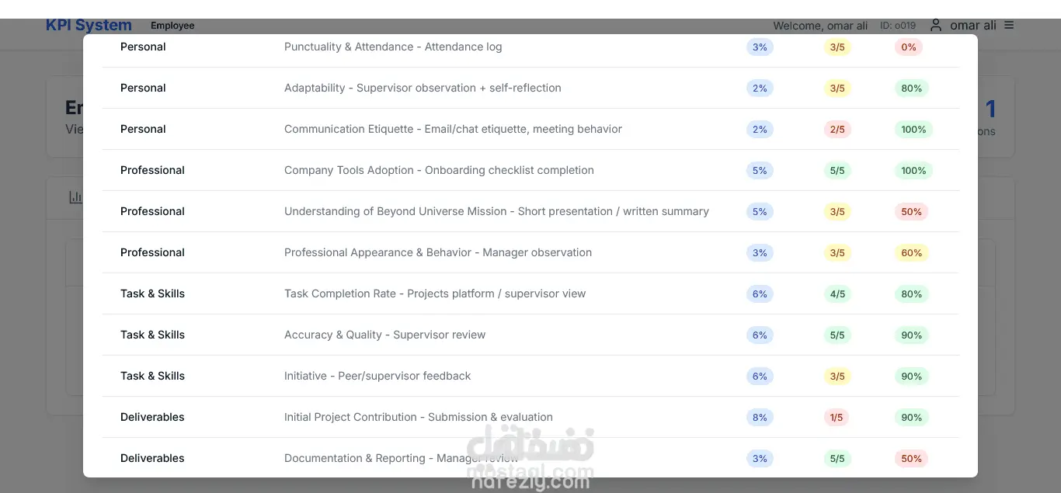Screen dimensions: 1061x493
Task: Click the 60% badge for Professional Appearance
Action: [912, 253]
